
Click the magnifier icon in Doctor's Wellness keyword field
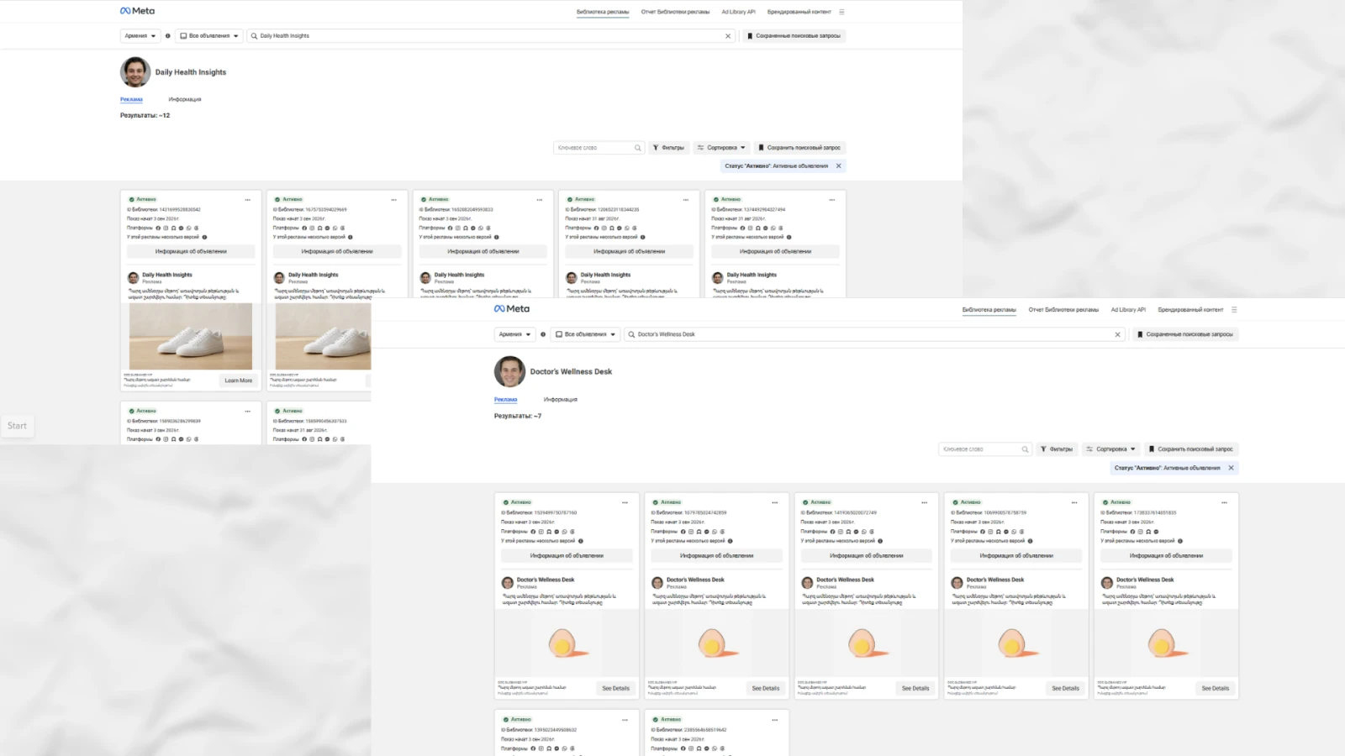1025,449
